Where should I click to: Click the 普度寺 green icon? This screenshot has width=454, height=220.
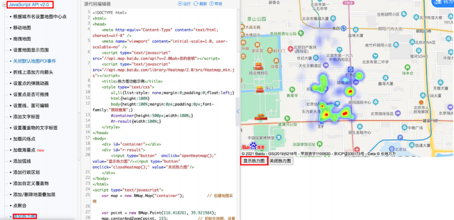click(292, 89)
